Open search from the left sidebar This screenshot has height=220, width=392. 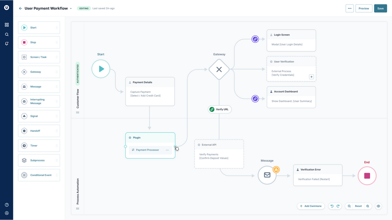click(7, 34)
